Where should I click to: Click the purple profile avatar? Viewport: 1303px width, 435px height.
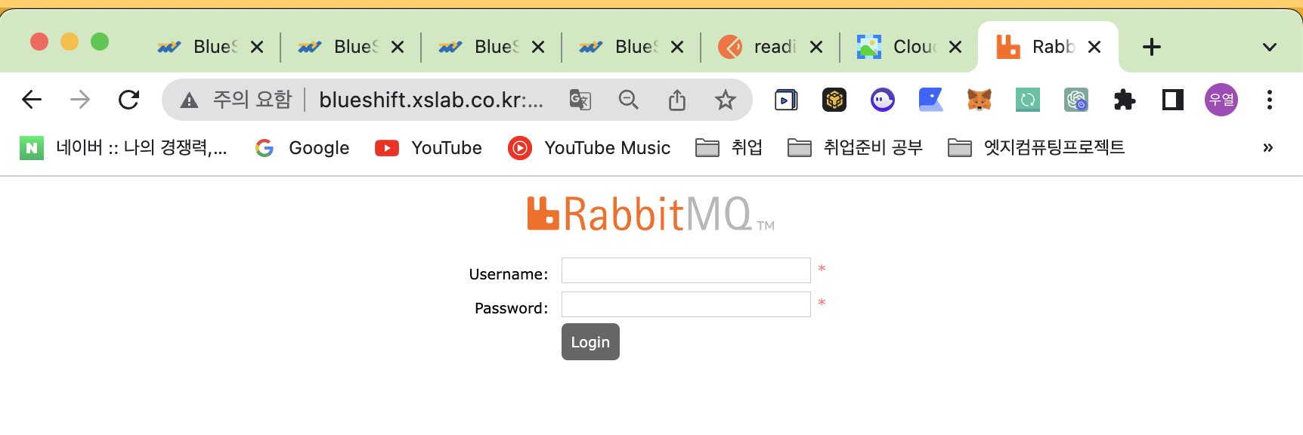[x=1221, y=100]
